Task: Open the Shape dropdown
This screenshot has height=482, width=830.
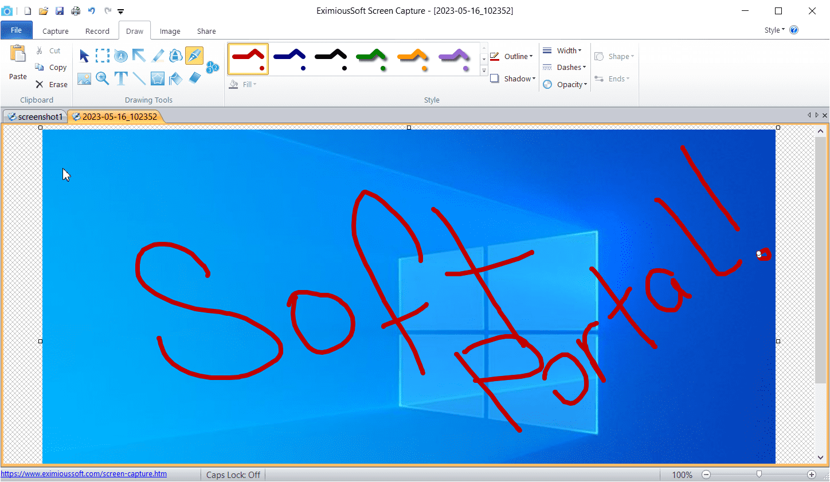Action: pos(614,56)
